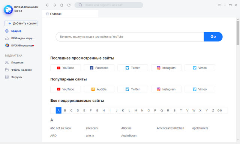Click the Добавить ссылку button
The height and width of the screenshot is (144, 240).
21,23
